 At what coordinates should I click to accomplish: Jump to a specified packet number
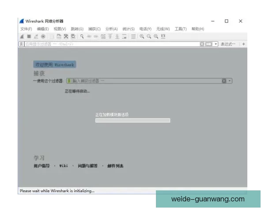pos(103,36)
